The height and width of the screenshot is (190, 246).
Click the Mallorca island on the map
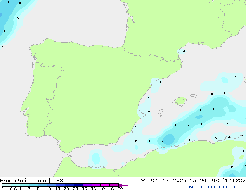(x=180, y=101)
